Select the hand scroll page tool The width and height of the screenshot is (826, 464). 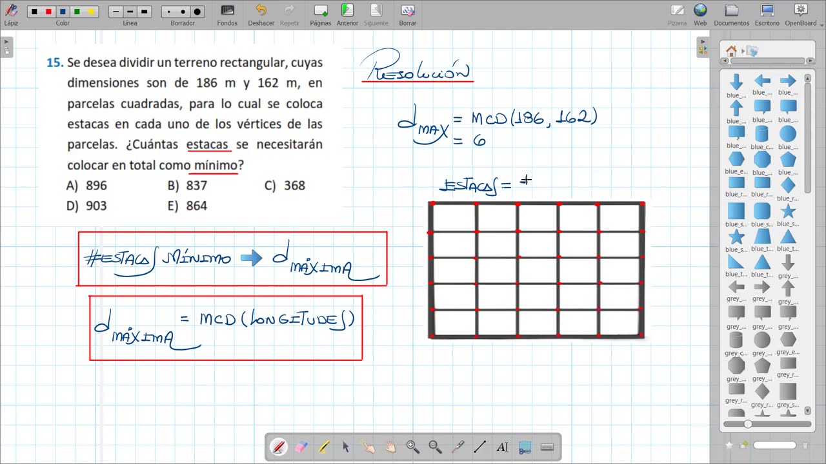tap(391, 447)
